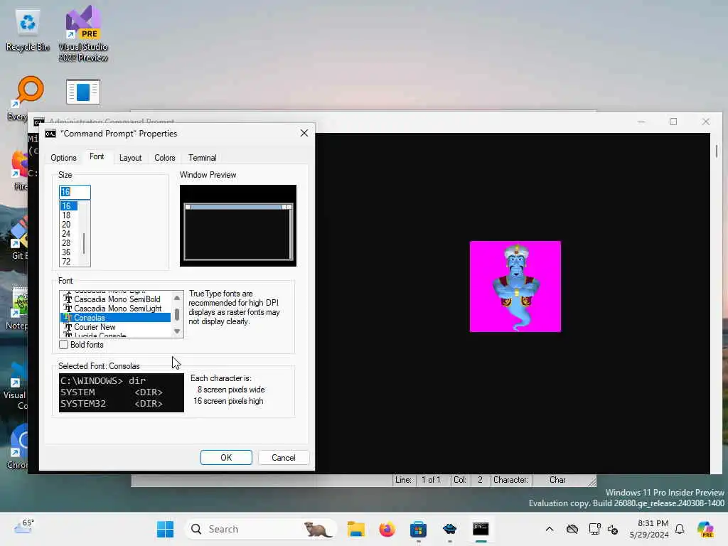Click the network display tray icon

pyautogui.click(x=594, y=529)
